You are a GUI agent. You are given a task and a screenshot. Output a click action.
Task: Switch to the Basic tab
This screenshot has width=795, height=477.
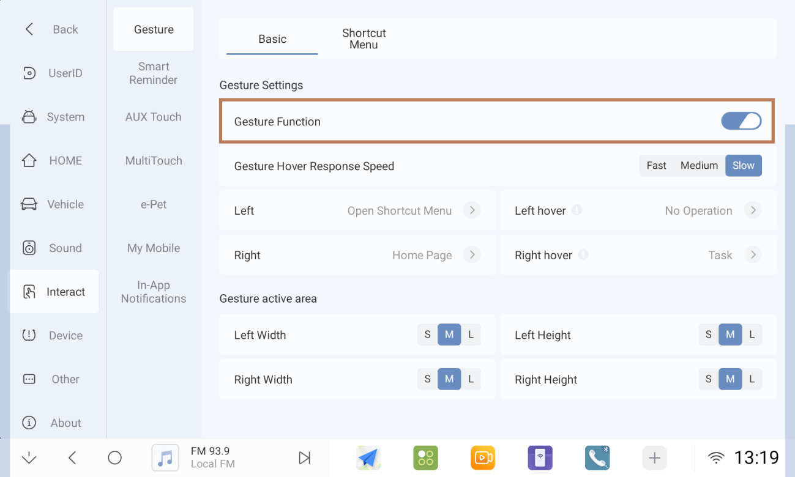pos(272,39)
